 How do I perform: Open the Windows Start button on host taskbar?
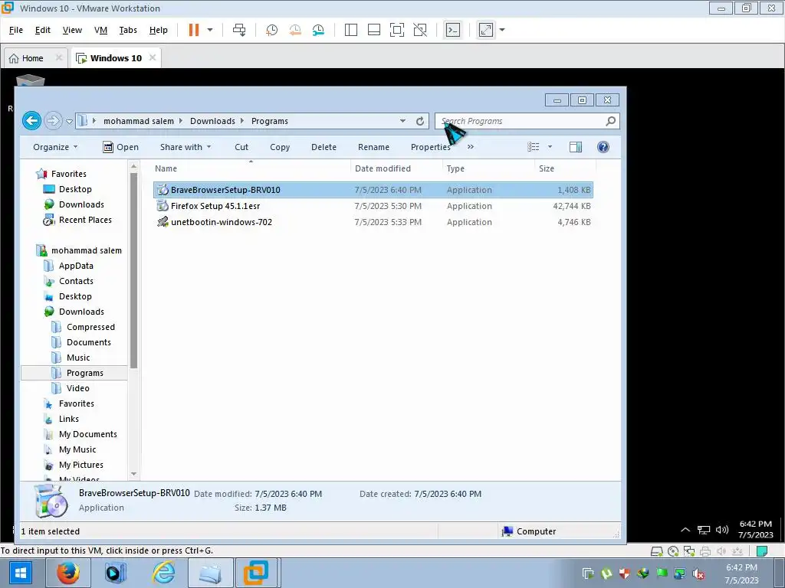click(x=21, y=573)
